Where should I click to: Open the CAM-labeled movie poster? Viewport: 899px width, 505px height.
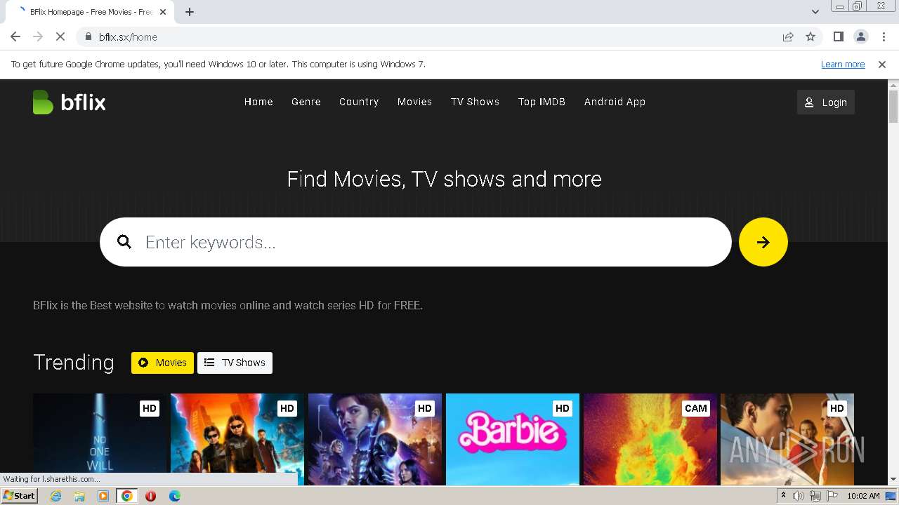tap(650, 439)
